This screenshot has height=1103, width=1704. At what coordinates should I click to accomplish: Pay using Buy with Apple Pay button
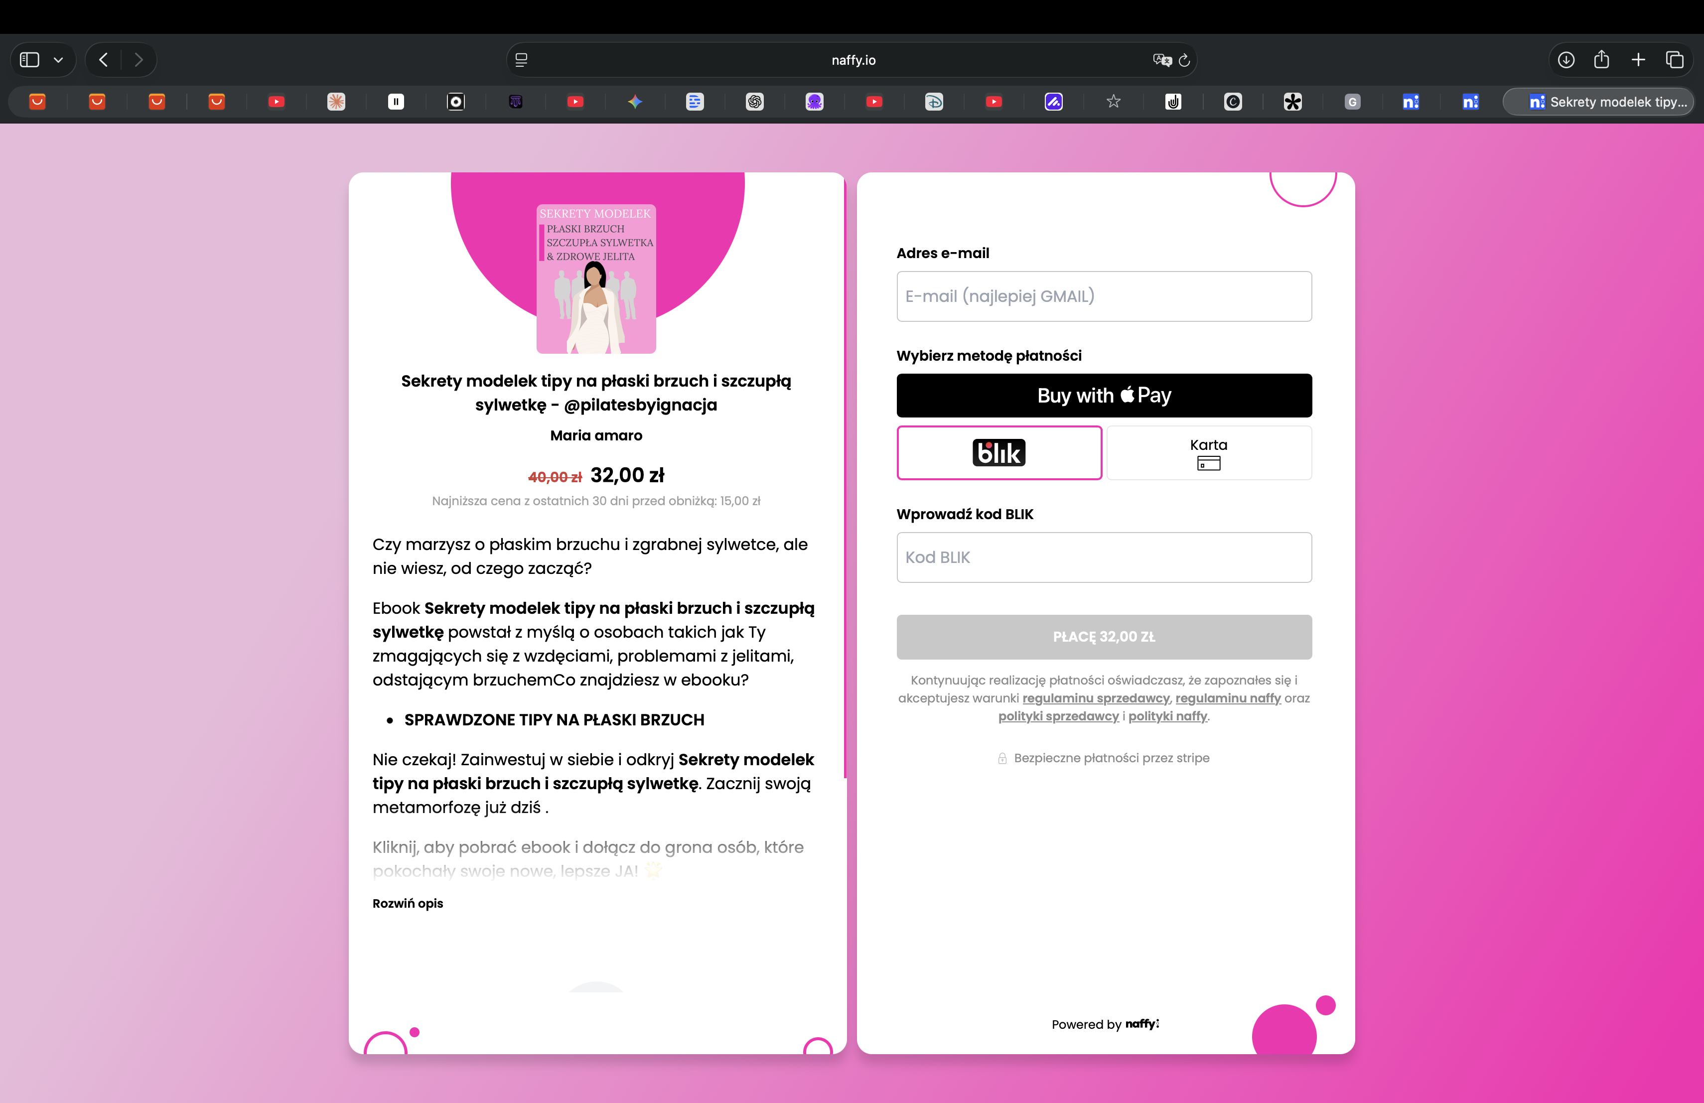tap(1104, 395)
